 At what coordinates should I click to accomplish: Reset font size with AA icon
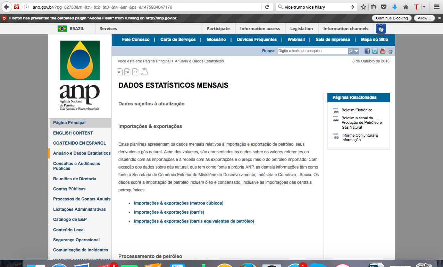127,72
